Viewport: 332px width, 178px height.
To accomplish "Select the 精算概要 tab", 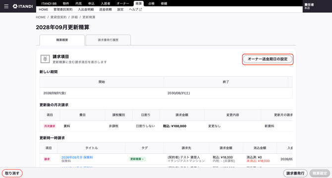I will pyautogui.click(x=62, y=40).
